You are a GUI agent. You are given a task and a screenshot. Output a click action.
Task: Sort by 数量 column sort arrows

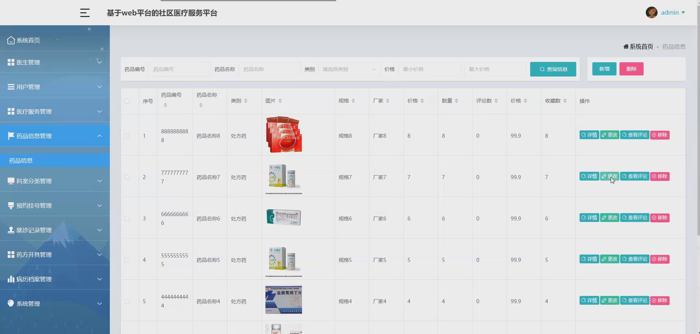(x=457, y=101)
